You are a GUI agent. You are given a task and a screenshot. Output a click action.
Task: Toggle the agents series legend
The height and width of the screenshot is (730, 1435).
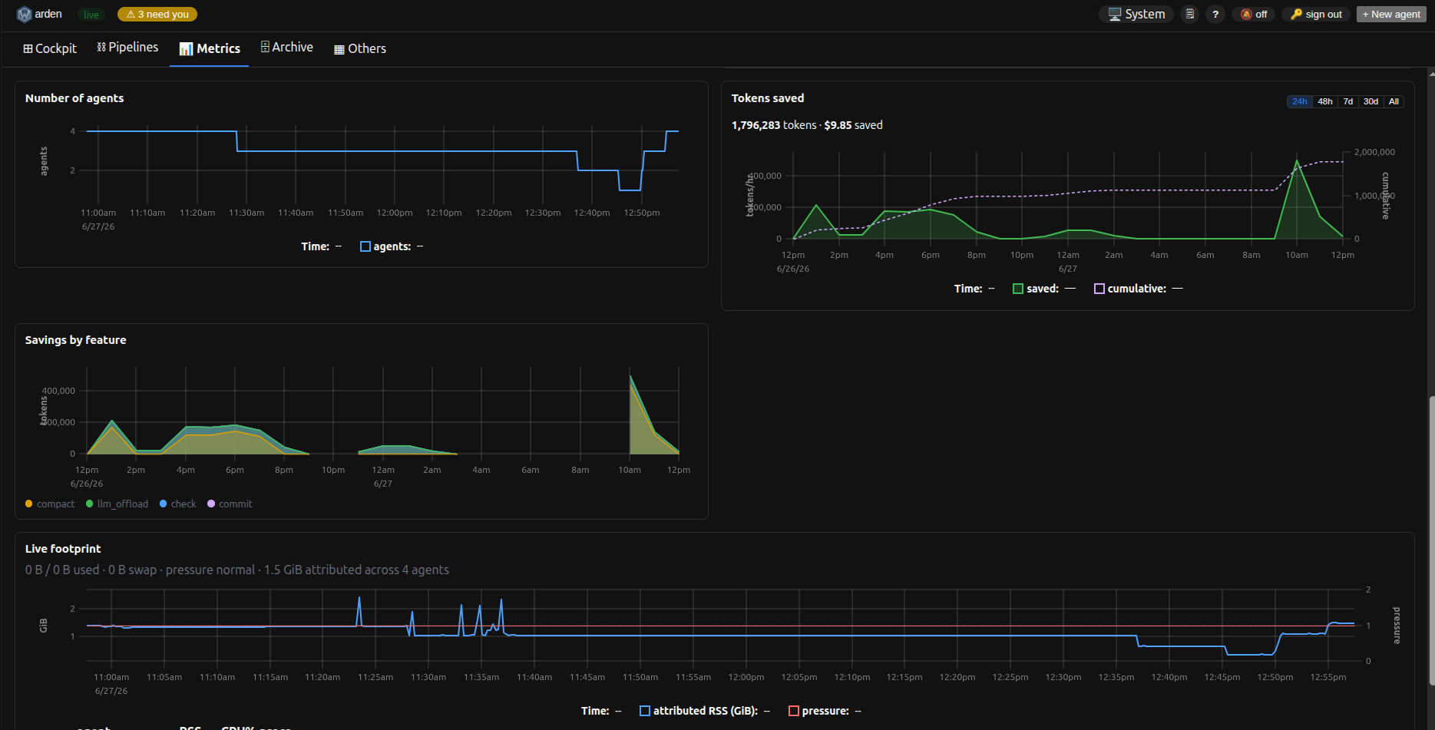(x=386, y=246)
